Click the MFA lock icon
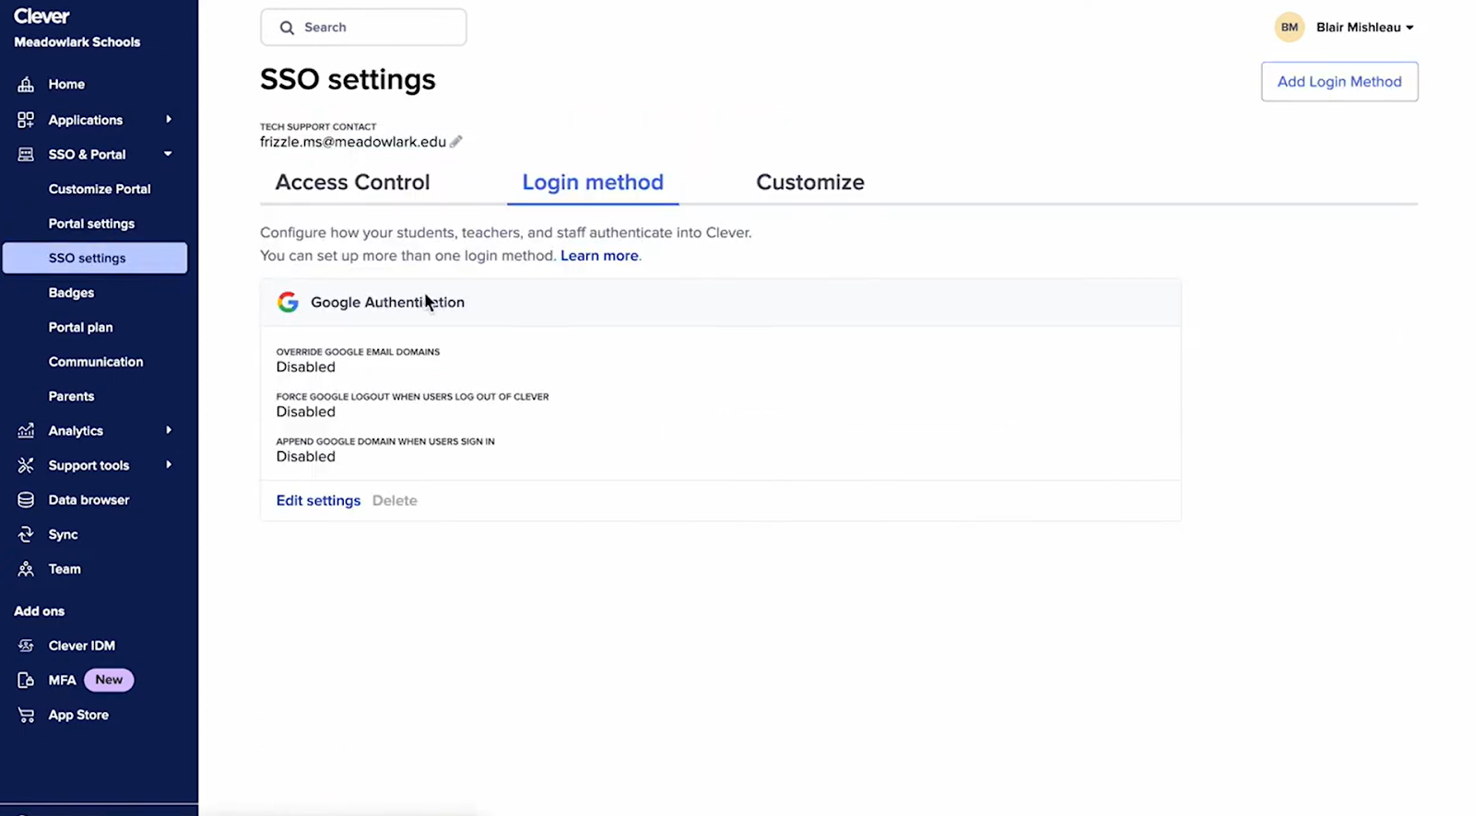The width and height of the screenshot is (1475, 816). tap(26, 681)
